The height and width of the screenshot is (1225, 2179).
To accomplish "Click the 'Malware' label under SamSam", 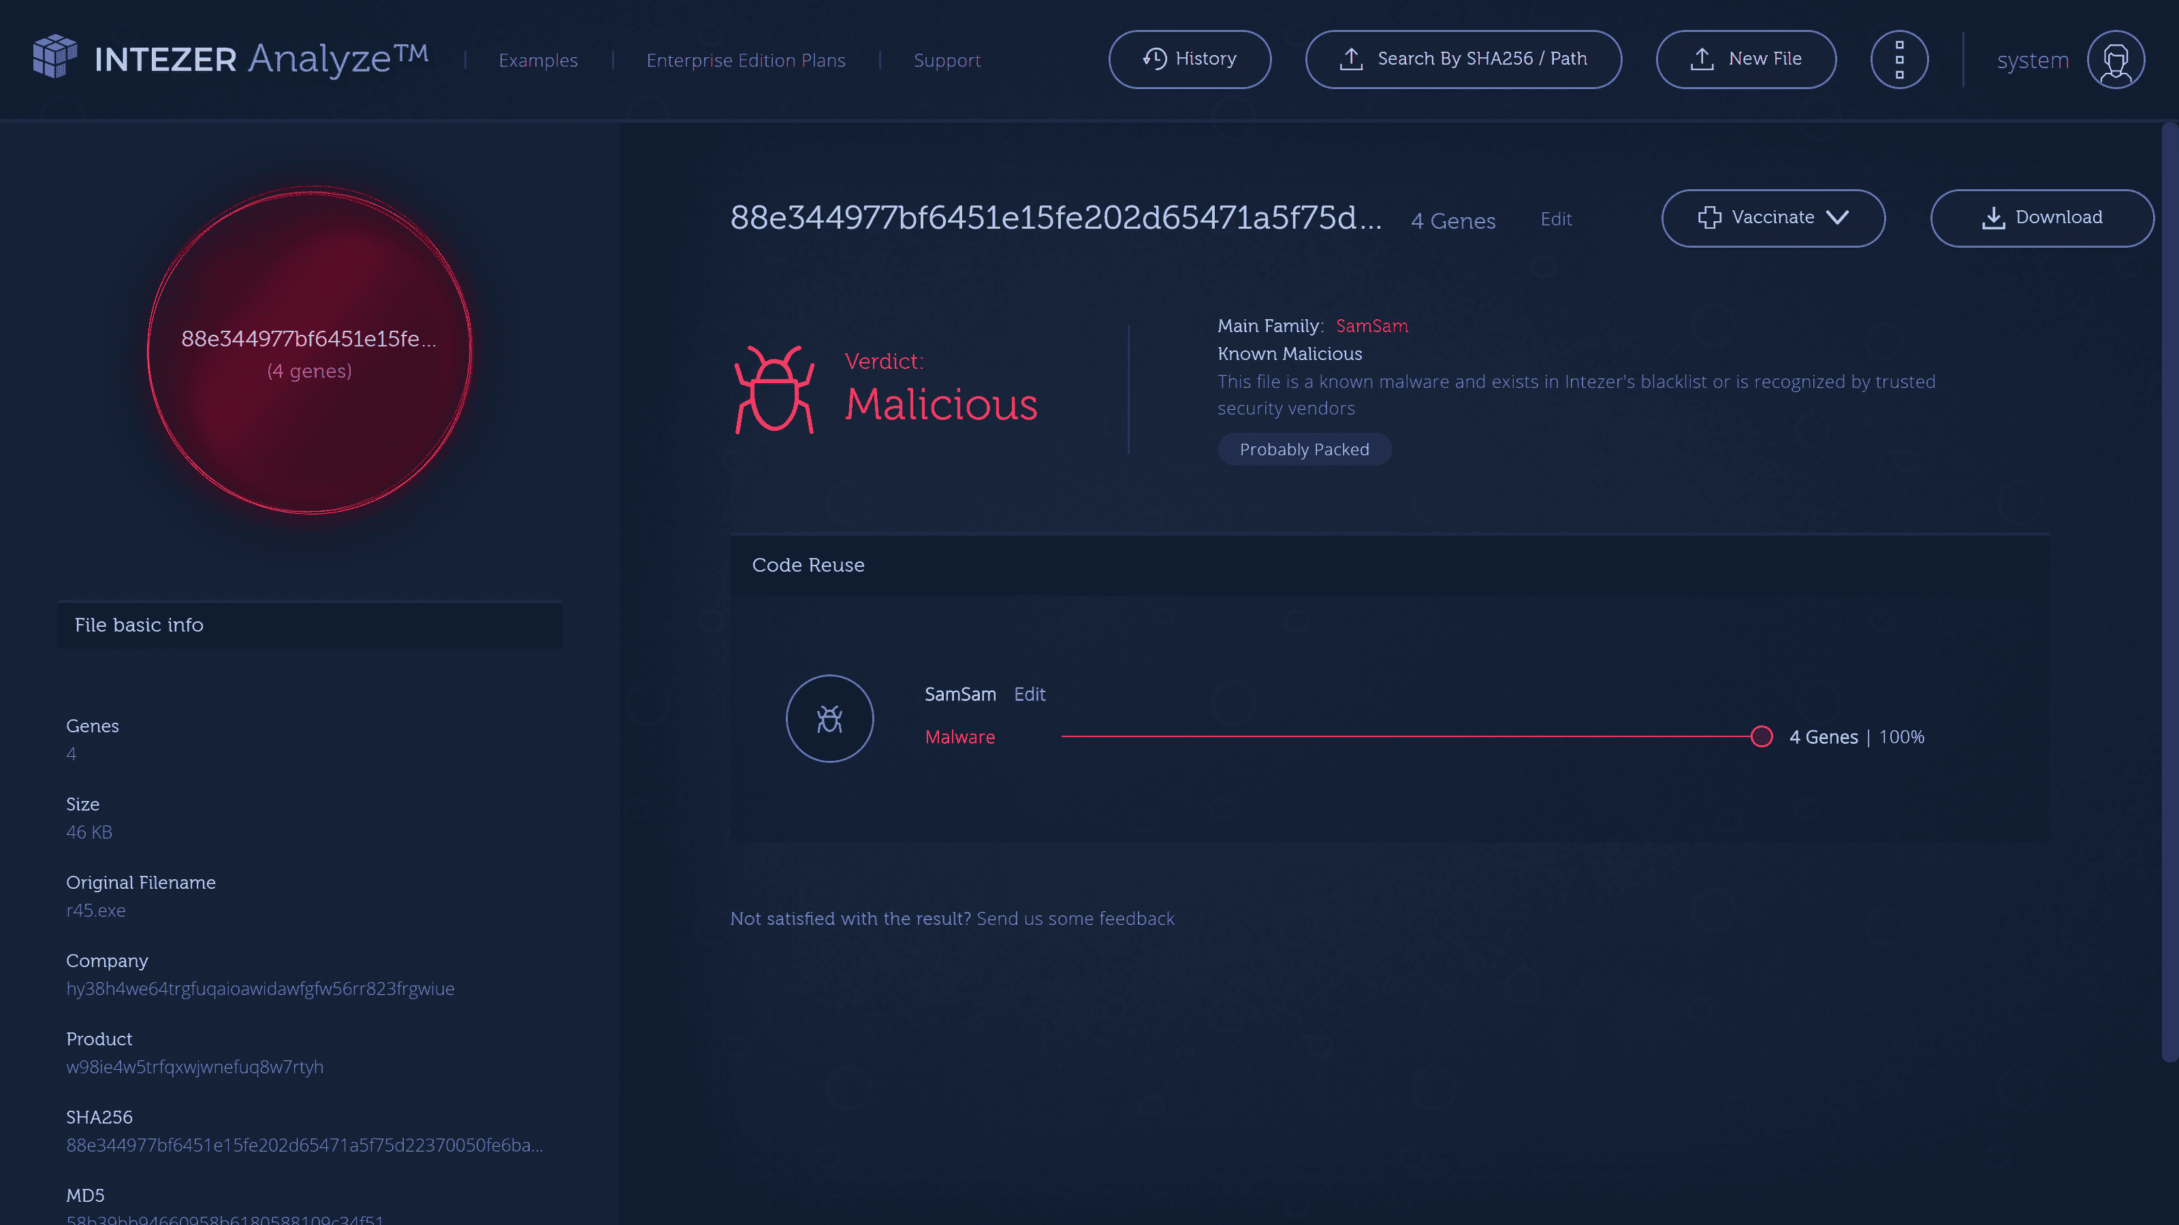I will (x=959, y=737).
